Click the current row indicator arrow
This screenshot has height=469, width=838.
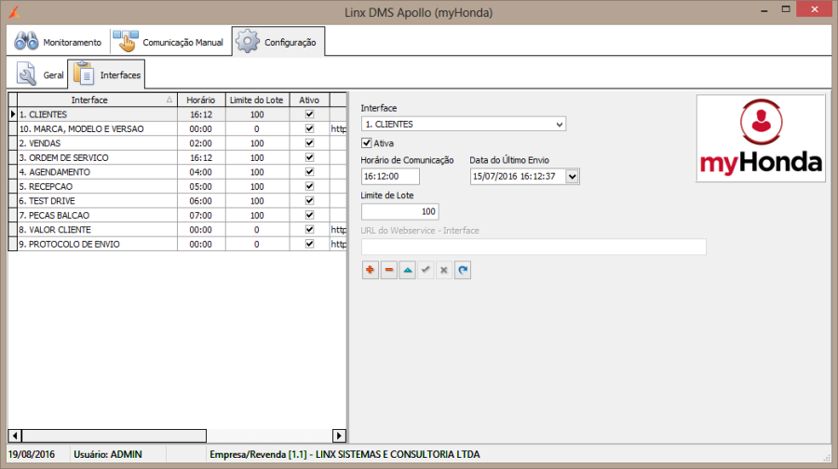tap(13, 114)
